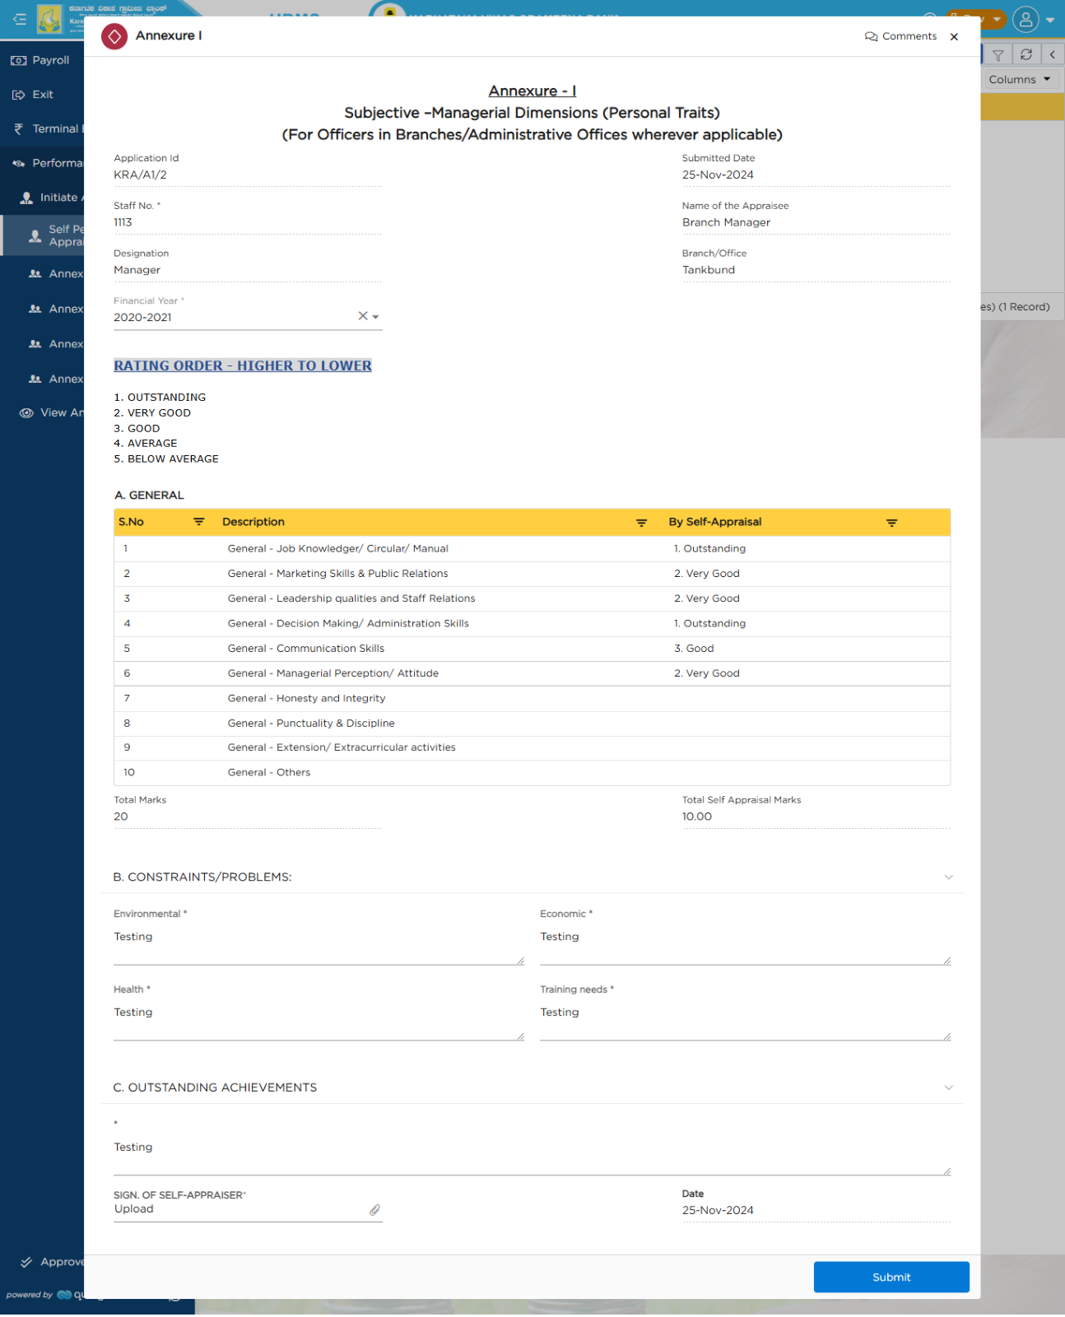Clear the Financial Year selection
The height and width of the screenshot is (1317, 1065).
[x=362, y=316]
